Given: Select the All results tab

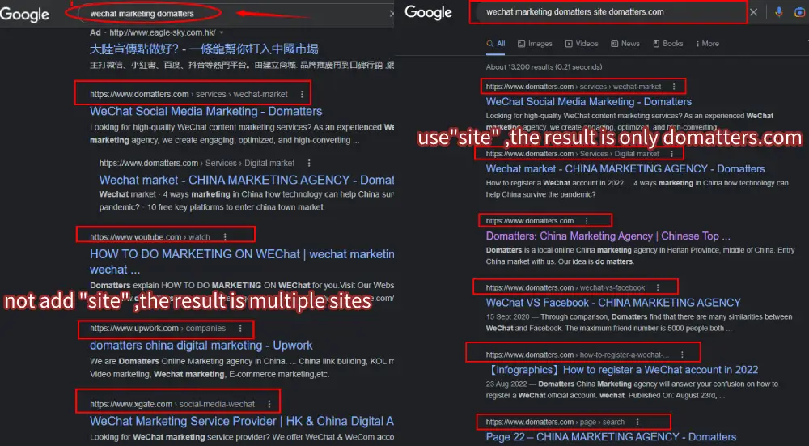Looking at the screenshot, I should [496, 44].
